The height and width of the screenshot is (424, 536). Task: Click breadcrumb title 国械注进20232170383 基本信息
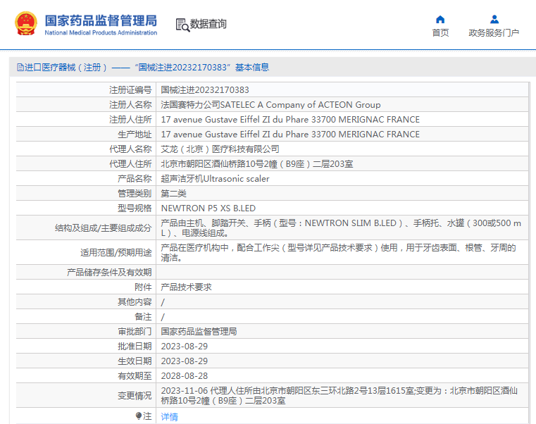[x=202, y=68]
